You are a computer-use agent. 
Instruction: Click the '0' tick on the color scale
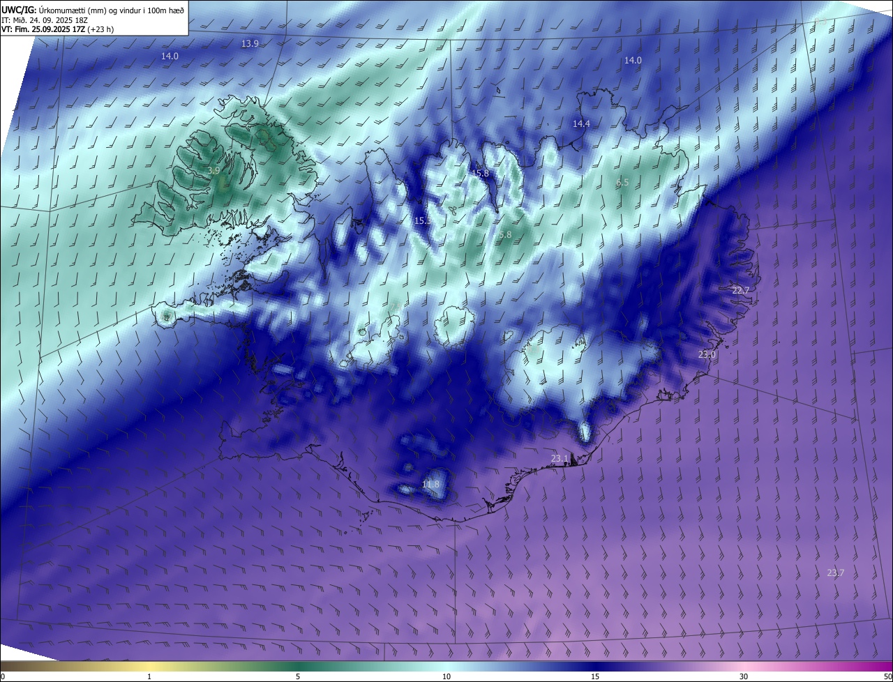(3, 676)
